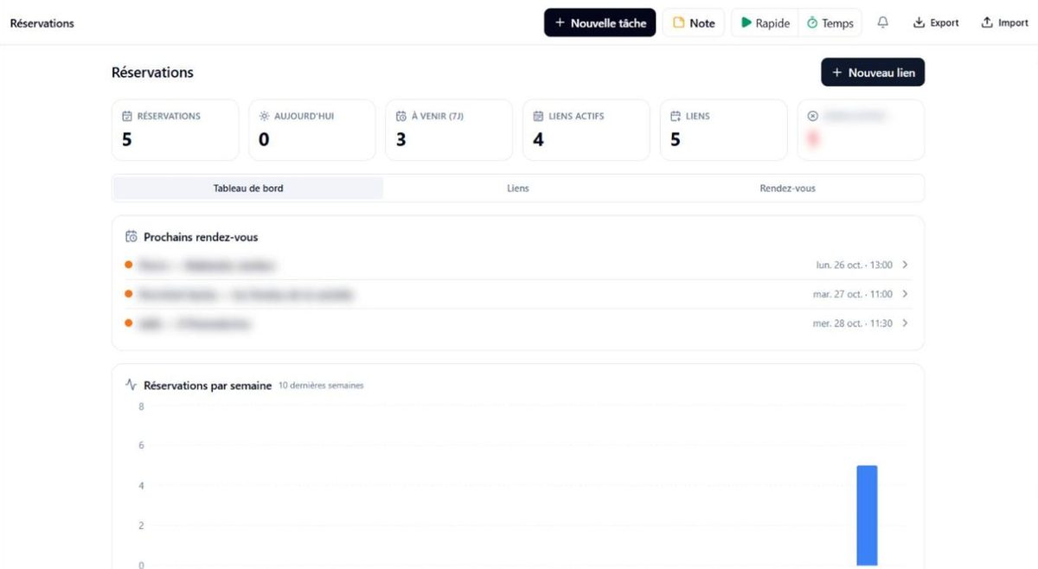Click the Import button
The width and height of the screenshot is (1038, 569).
point(1005,23)
